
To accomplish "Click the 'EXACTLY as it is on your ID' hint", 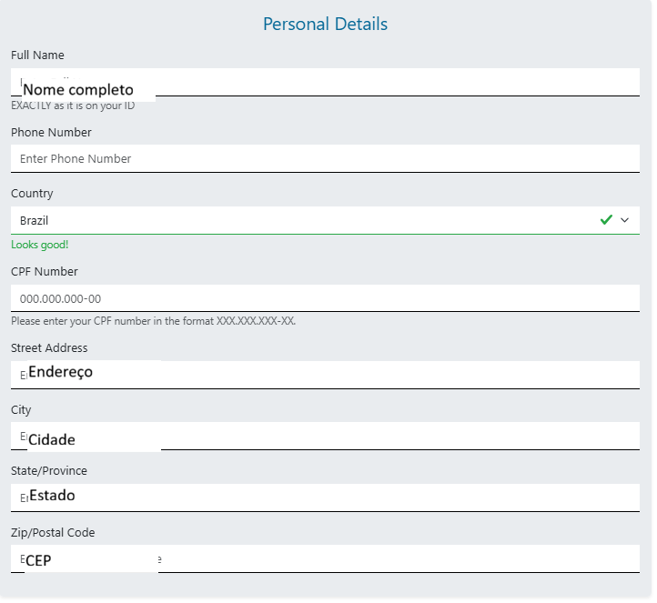I will coord(73,106).
